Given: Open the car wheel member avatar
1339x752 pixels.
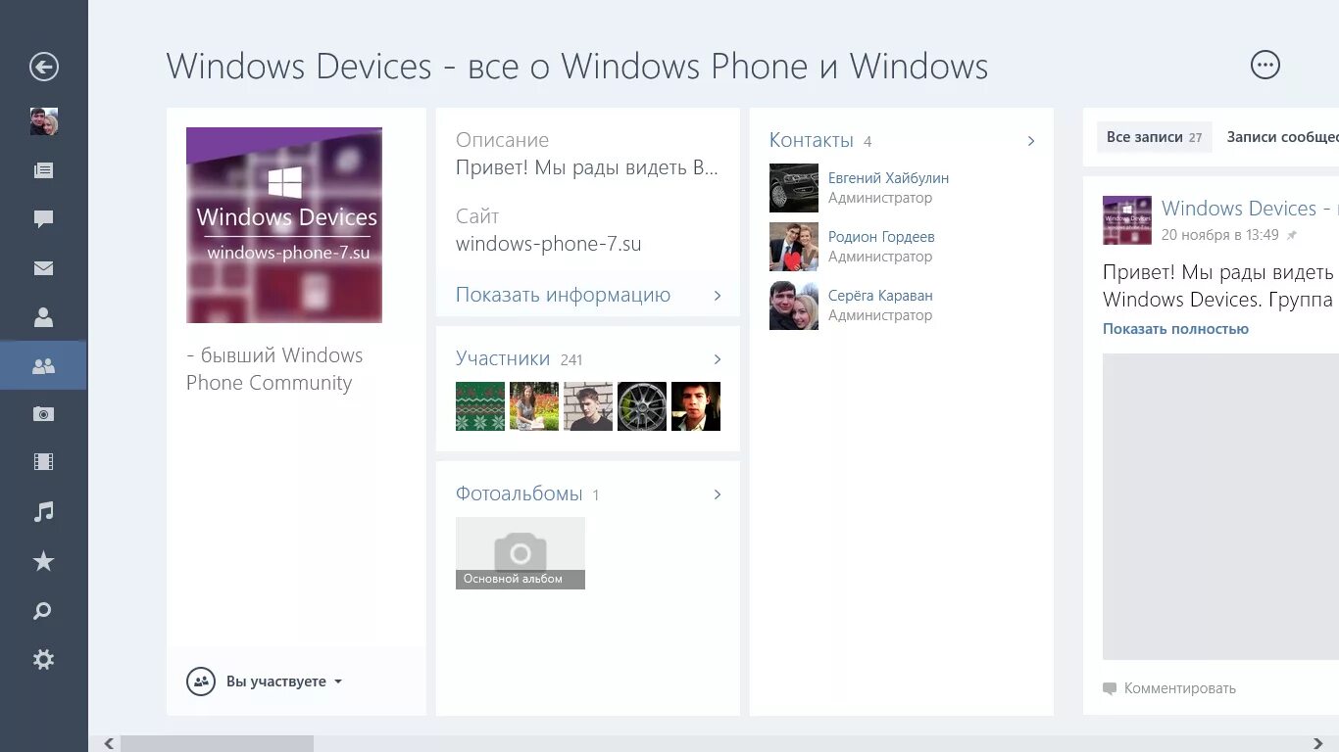Looking at the screenshot, I should pyautogui.click(x=642, y=406).
